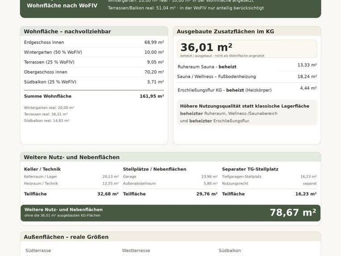Click the note 'Wintergarten real: 20,00 m²'
This screenshot has height=256, width=341.
coord(49,108)
